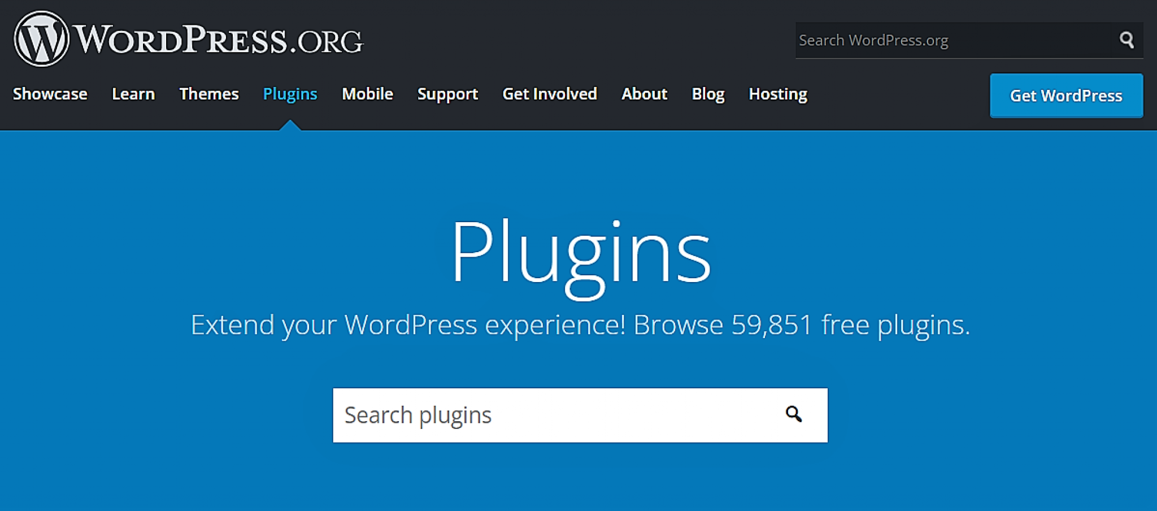
Task: Select the Plugins nav item
Action: tap(290, 94)
